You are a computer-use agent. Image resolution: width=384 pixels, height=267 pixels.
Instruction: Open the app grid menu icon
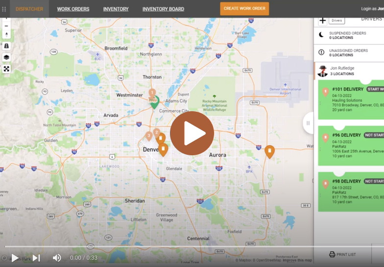pyautogui.click(x=4, y=9)
